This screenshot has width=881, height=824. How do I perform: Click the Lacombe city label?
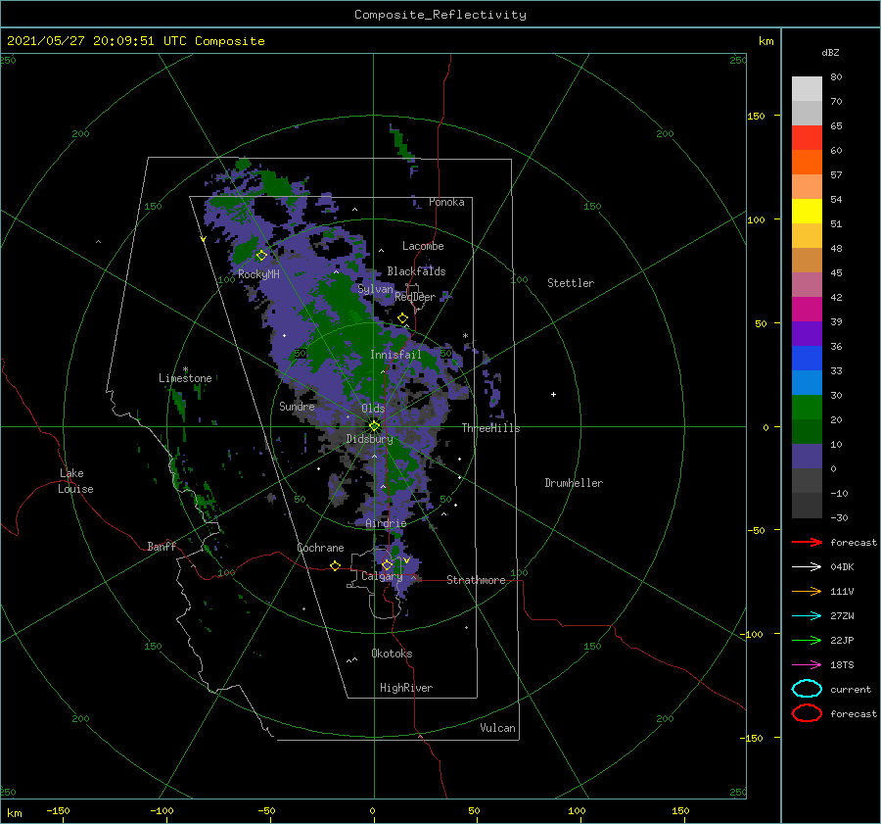coord(423,246)
